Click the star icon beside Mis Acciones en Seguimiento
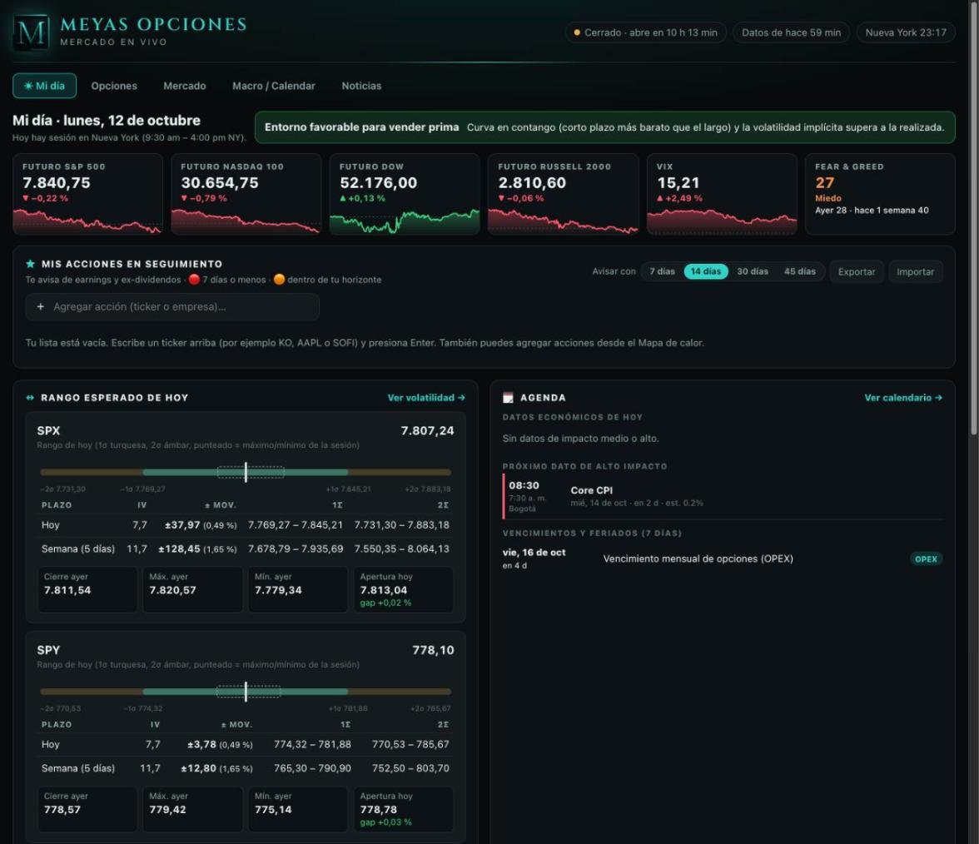Image resolution: width=979 pixels, height=844 pixels. tap(30, 264)
